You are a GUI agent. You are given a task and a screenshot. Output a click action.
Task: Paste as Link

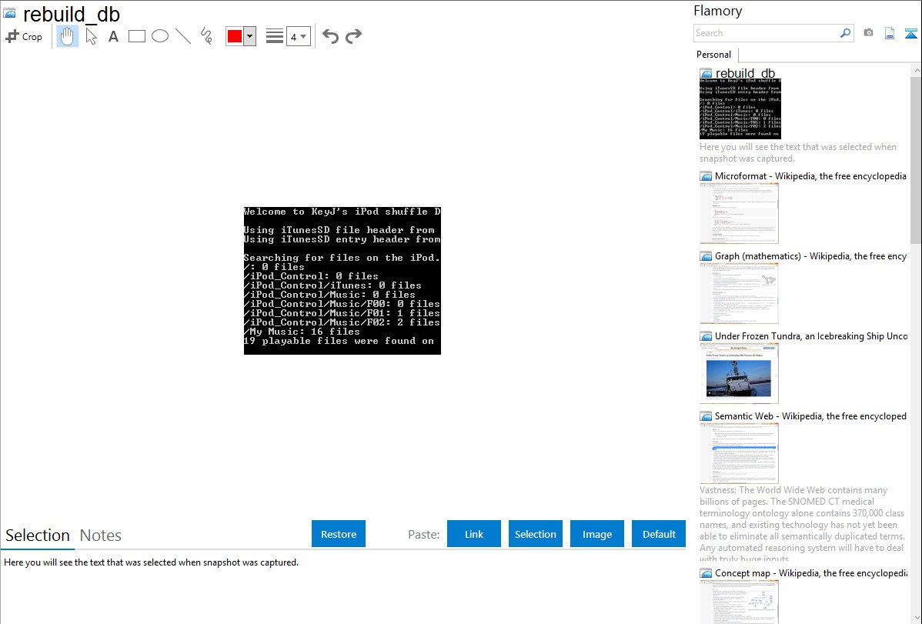tap(474, 534)
